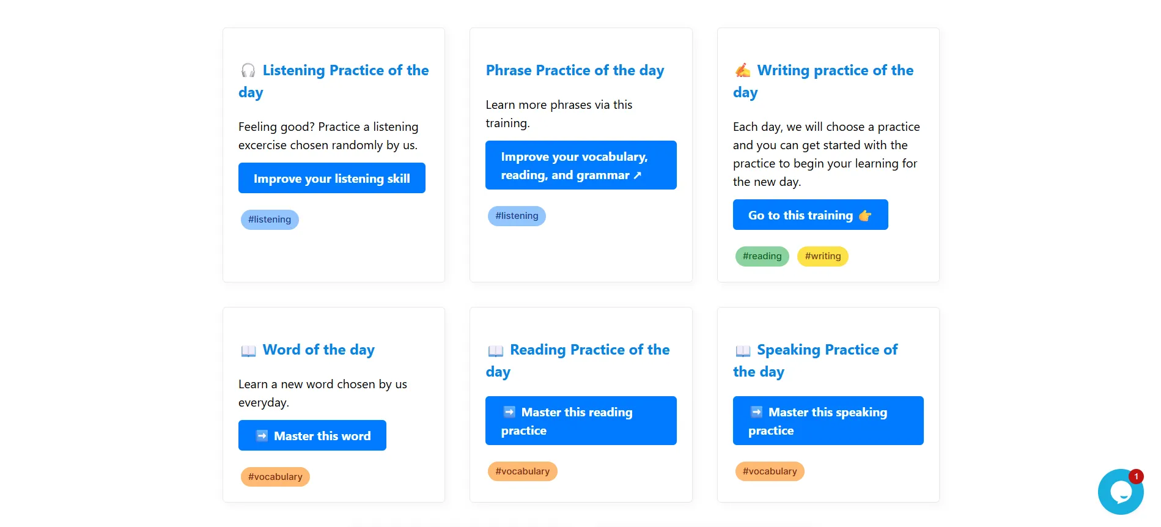Click Master this reading practice
Screen dimensions: 1161x527
(x=580, y=421)
